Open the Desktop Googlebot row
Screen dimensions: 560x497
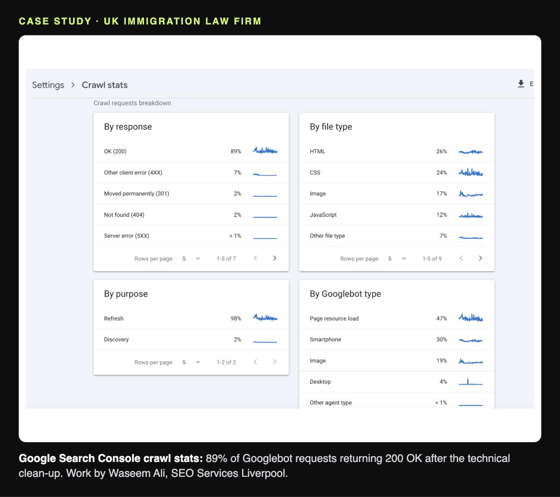397,382
